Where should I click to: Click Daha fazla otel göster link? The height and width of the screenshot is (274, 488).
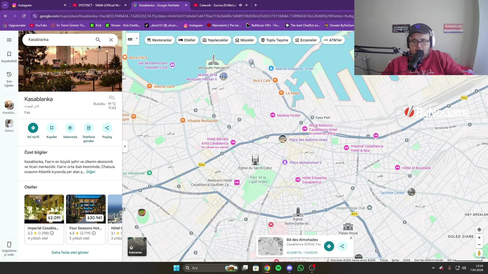70,252
